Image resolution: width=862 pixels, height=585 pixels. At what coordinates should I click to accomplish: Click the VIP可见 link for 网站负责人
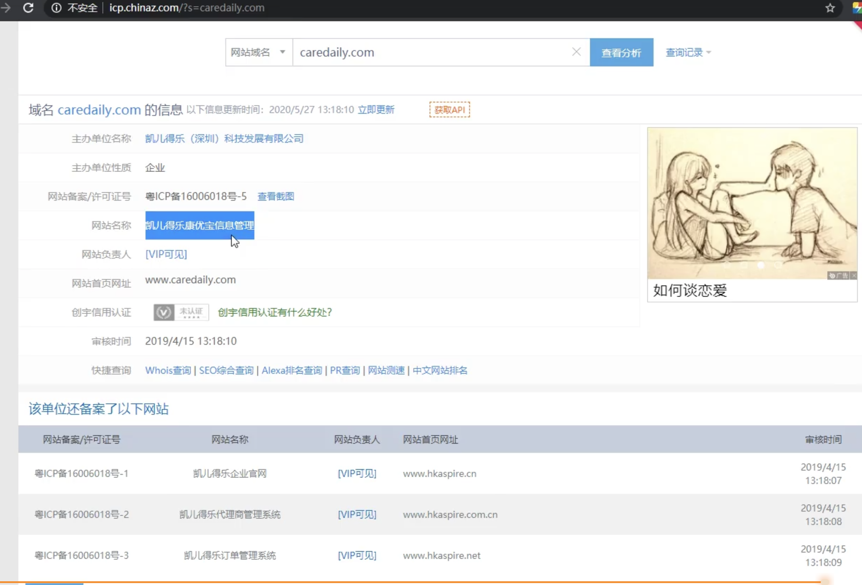(166, 254)
